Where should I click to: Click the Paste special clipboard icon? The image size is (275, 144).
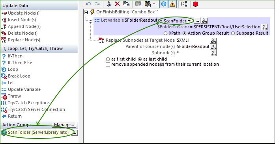pyautogui.click(x=148, y=4)
